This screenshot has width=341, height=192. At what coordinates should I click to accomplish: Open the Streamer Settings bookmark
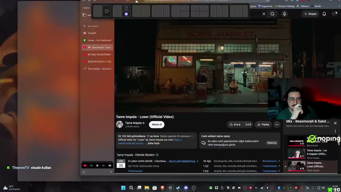(x=284, y=6)
